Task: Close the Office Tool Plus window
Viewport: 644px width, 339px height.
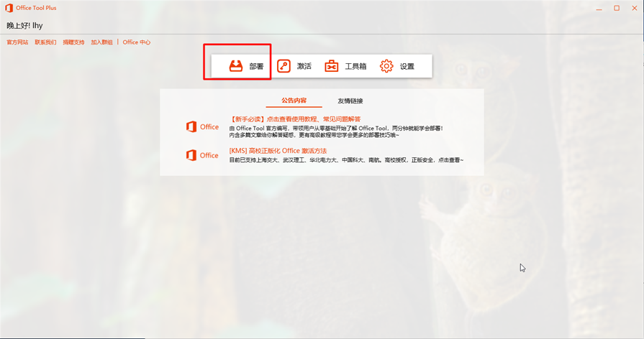Action: click(634, 8)
